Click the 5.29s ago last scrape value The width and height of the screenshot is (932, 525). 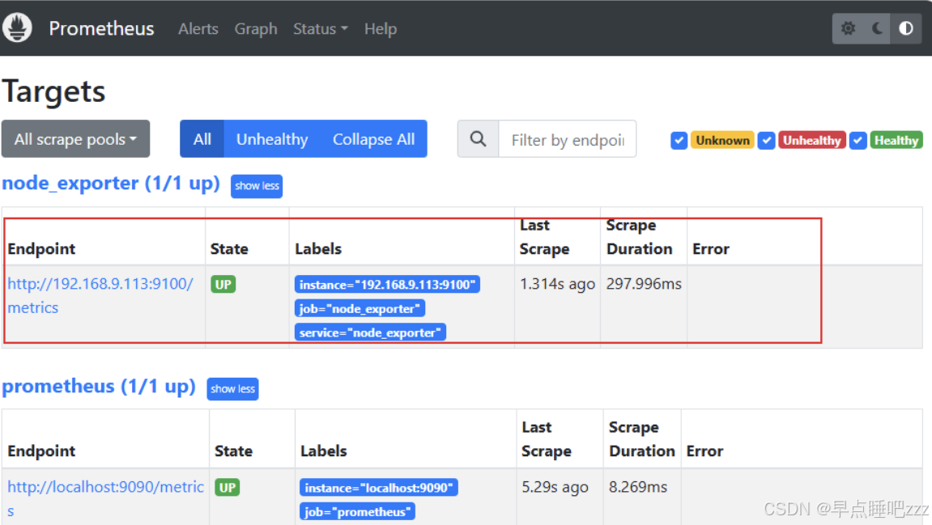point(555,487)
